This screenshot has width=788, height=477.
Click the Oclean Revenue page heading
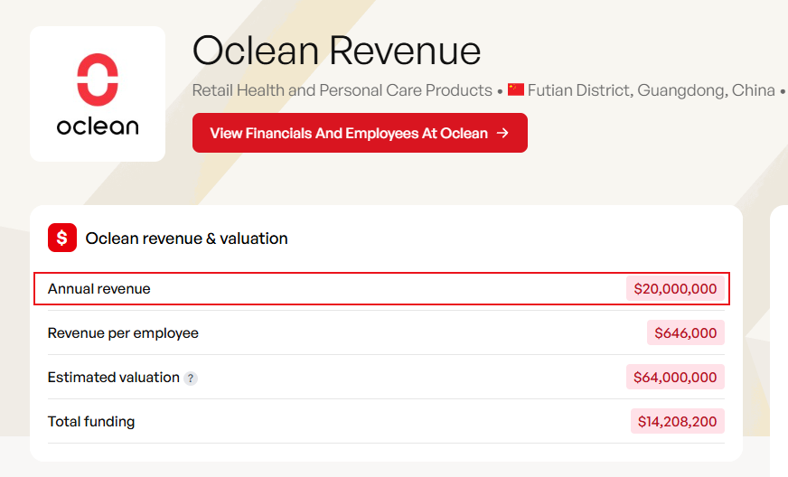click(x=337, y=51)
